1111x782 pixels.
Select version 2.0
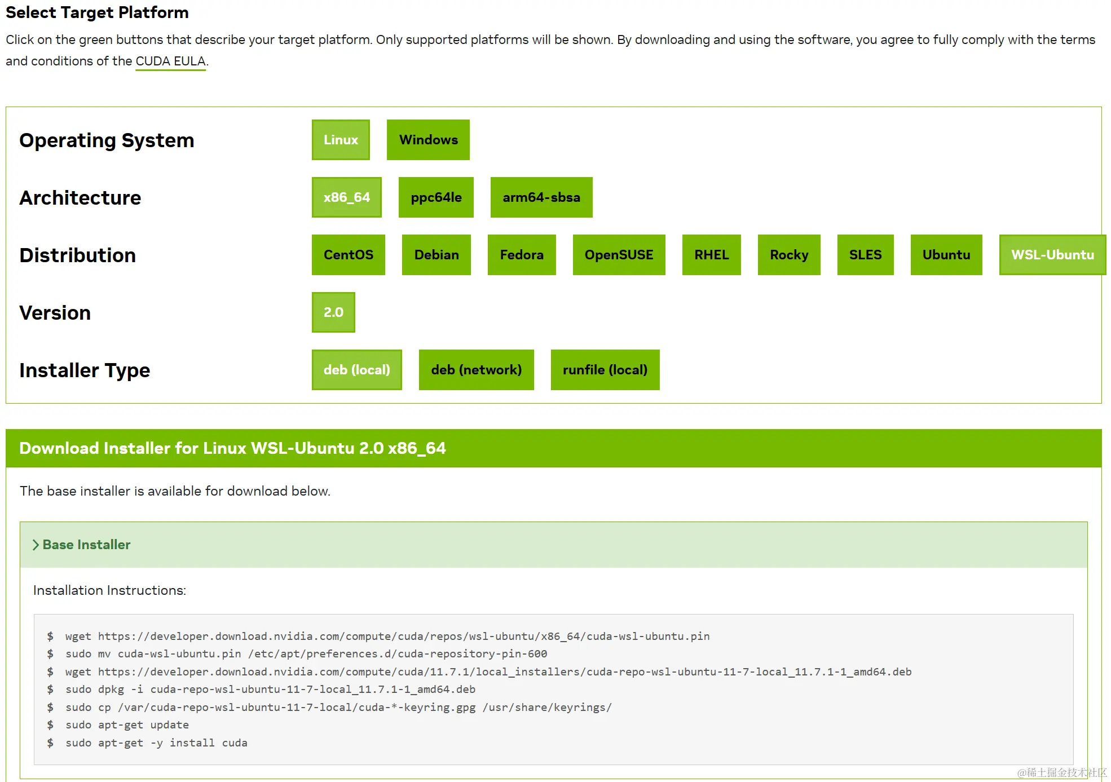tap(333, 312)
